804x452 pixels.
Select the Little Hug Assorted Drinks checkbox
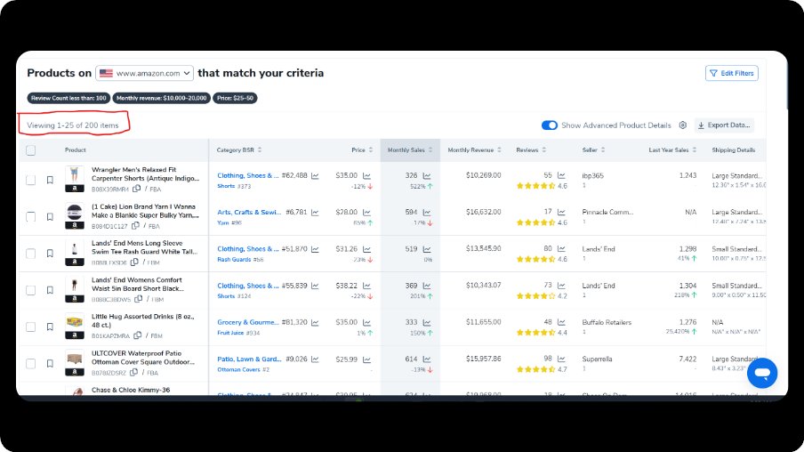tap(31, 327)
